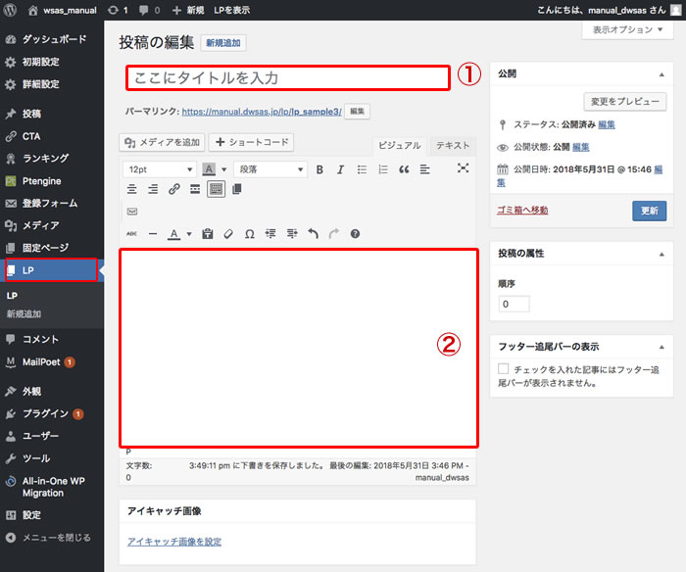
Task: Open the 段落 paragraph format dropdown
Action: 269,169
